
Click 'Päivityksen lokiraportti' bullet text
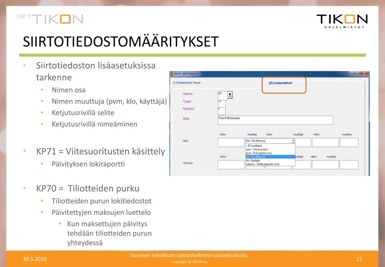click(88, 164)
